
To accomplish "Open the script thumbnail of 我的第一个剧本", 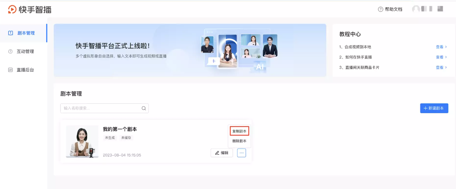I will (x=82, y=141).
